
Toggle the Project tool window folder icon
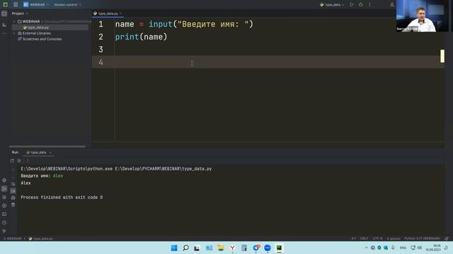(x=4, y=13)
